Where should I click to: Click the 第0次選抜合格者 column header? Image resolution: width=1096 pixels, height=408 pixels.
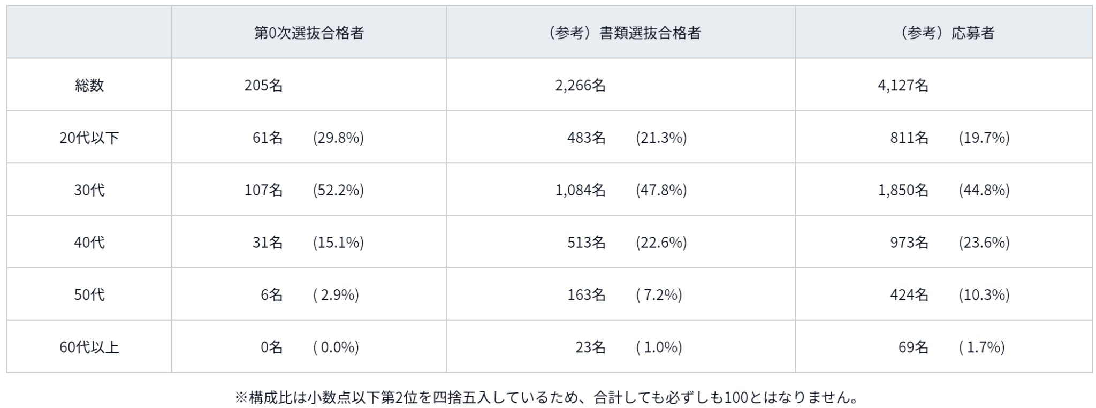click(309, 33)
